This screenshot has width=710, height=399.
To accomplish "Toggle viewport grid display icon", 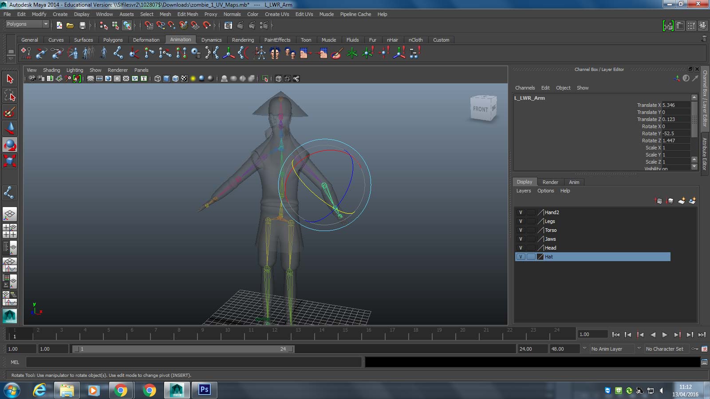I will point(91,78).
